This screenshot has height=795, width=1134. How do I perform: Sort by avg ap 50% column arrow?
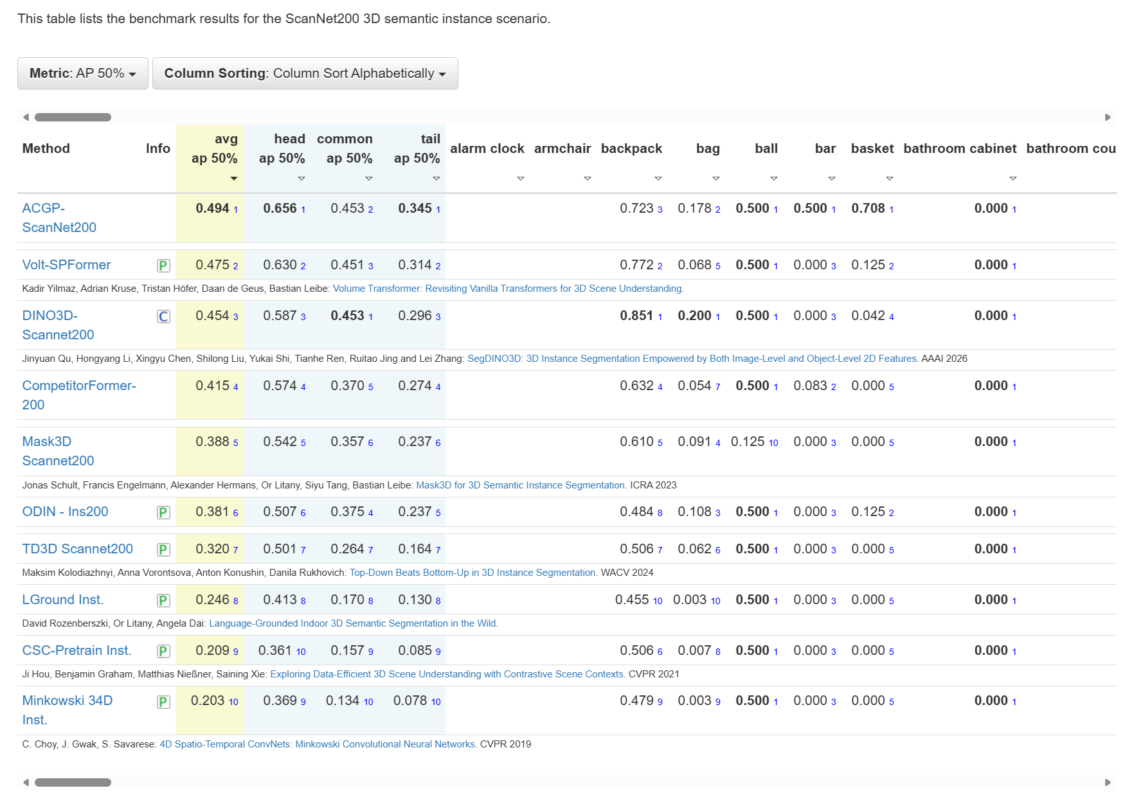tap(234, 178)
